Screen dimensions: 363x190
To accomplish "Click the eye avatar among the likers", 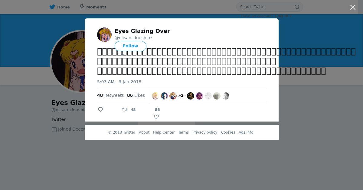I will (181, 96).
